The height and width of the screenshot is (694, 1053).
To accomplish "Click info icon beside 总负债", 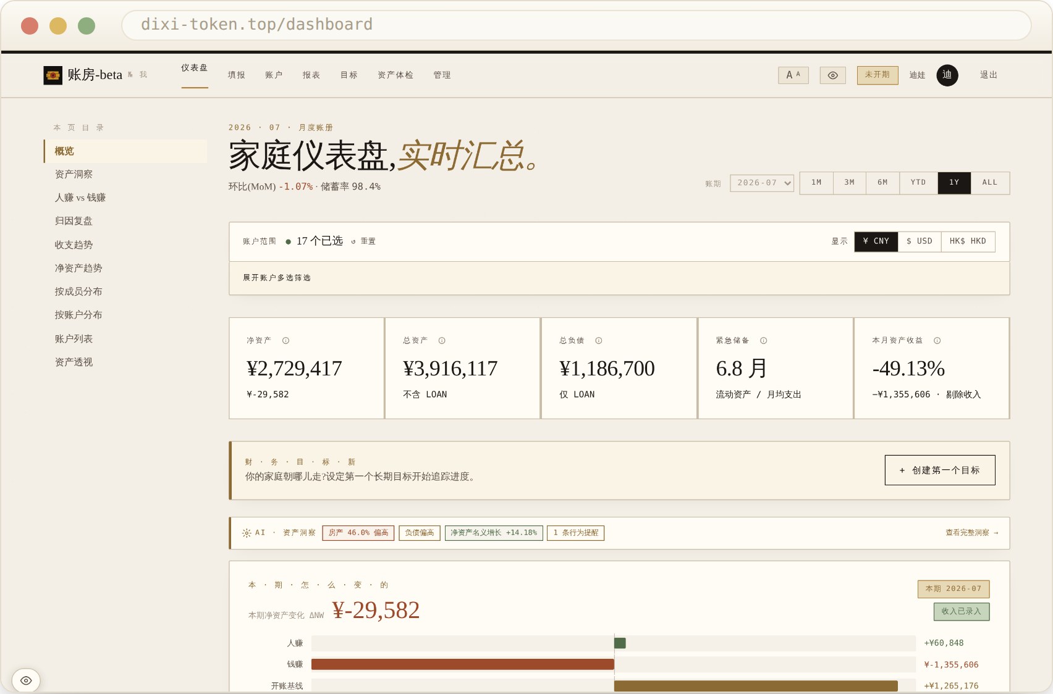I will (598, 341).
